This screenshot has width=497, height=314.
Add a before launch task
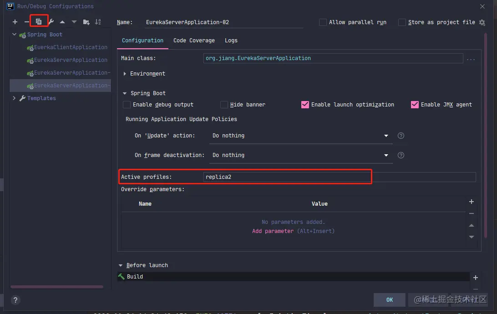tap(476, 278)
